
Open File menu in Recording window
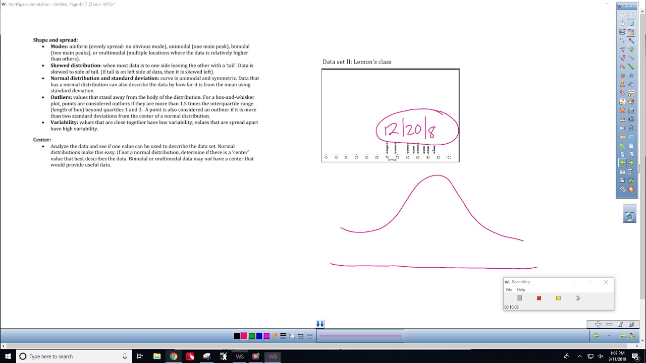509,290
